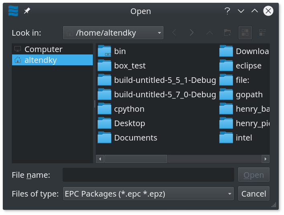Image resolution: width=284 pixels, height=215 pixels.
Task: Toggle the pin window icon
Action: coord(27,11)
